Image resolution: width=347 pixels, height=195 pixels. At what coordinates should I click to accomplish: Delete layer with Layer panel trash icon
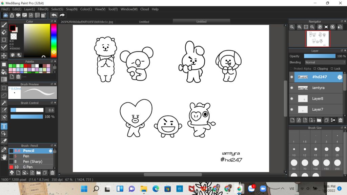pos(340,120)
